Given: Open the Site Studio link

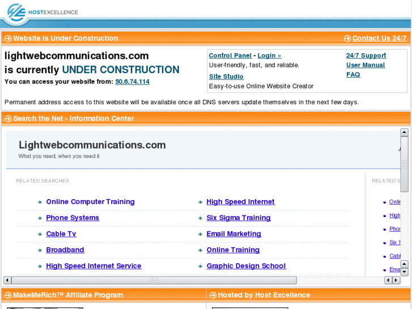Looking at the screenshot, I should pos(226,77).
